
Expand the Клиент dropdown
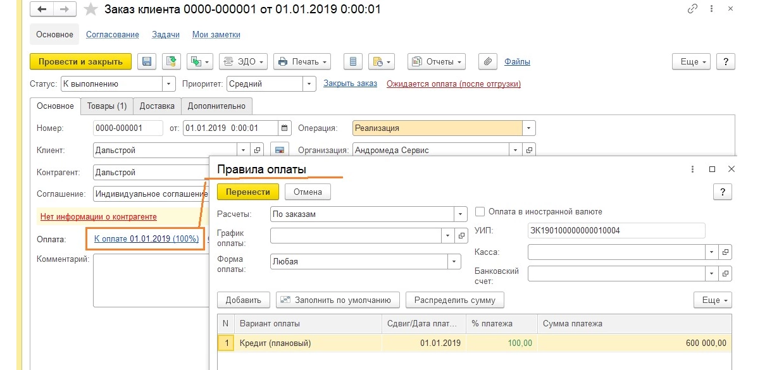(244, 150)
